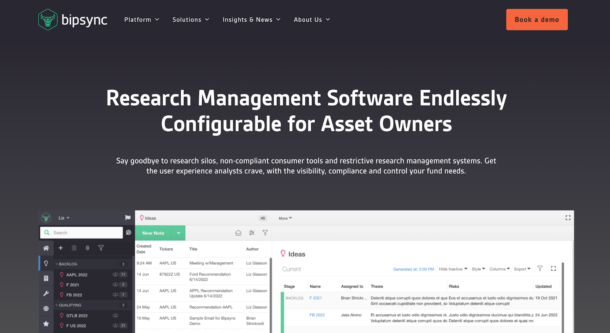This screenshot has width=610, height=333.
Task: Select AAPL 2022 in the tree
Action: tap(77, 275)
